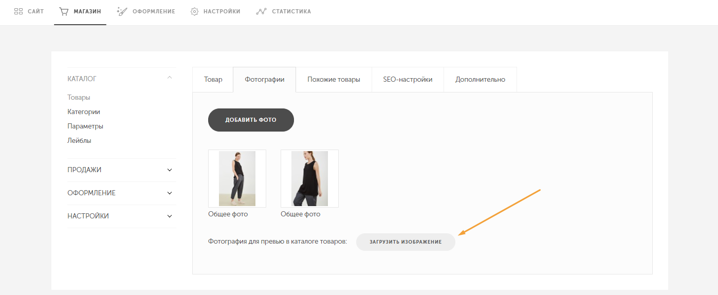This screenshot has height=295, width=718.
Task: Select the first product photo thumbnail
Action: [237, 178]
